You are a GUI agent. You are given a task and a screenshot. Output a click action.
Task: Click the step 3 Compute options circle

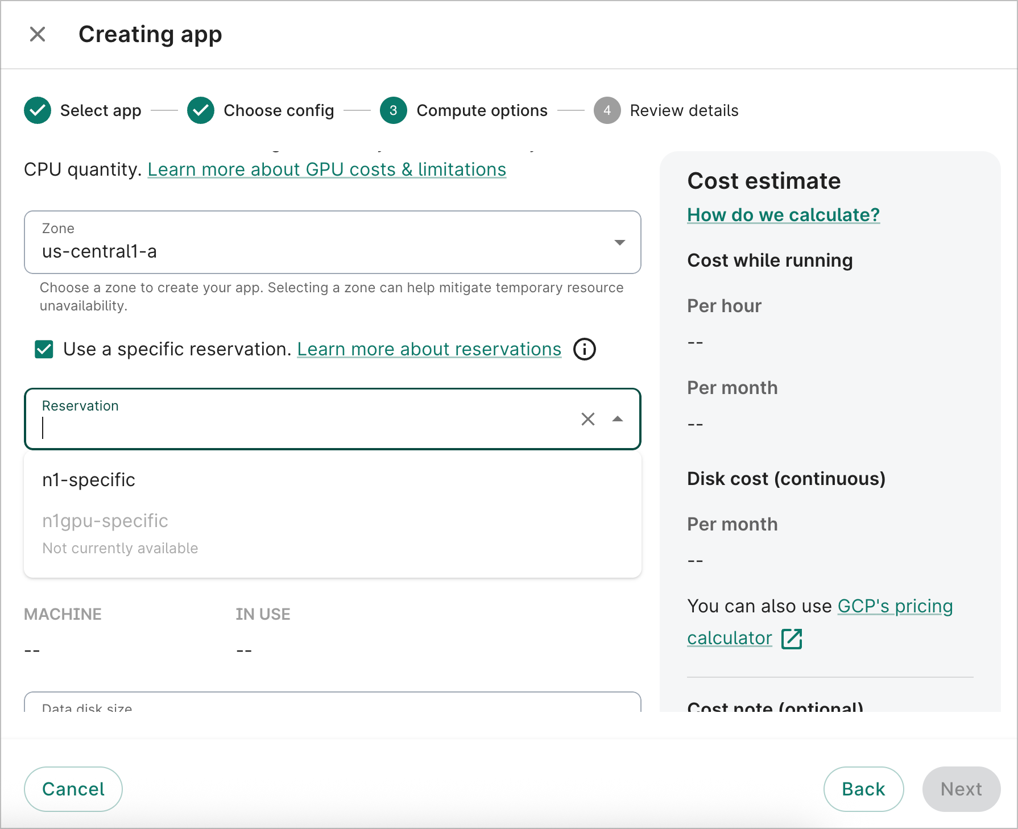[x=393, y=110]
